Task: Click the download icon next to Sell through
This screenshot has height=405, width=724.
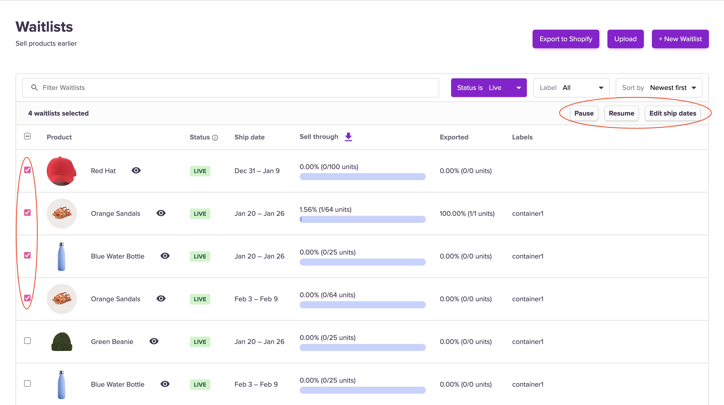Action: point(348,137)
